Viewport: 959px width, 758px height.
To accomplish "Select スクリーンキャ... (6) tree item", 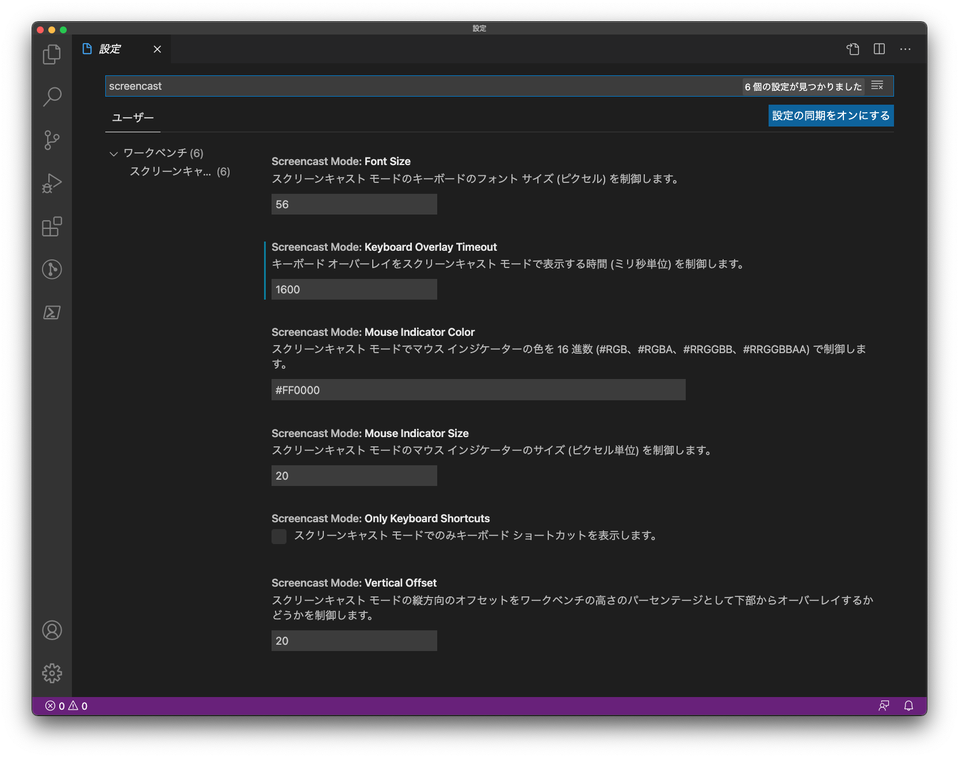I will pos(179,171).
